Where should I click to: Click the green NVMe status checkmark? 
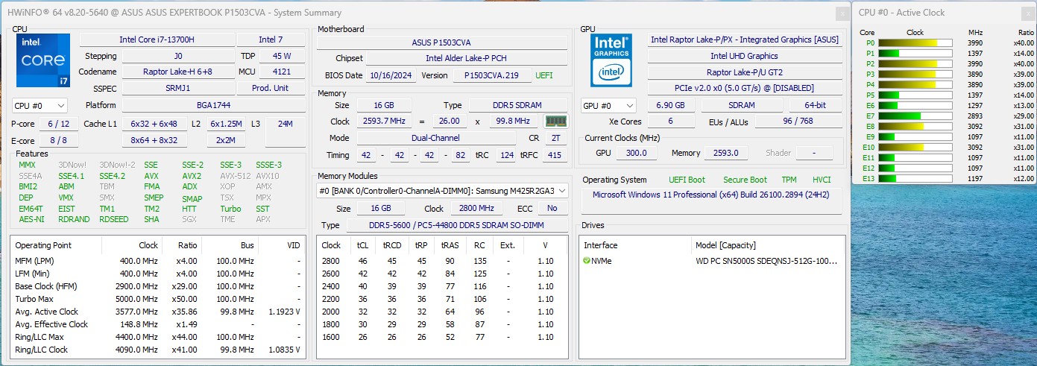coord(587,261)
